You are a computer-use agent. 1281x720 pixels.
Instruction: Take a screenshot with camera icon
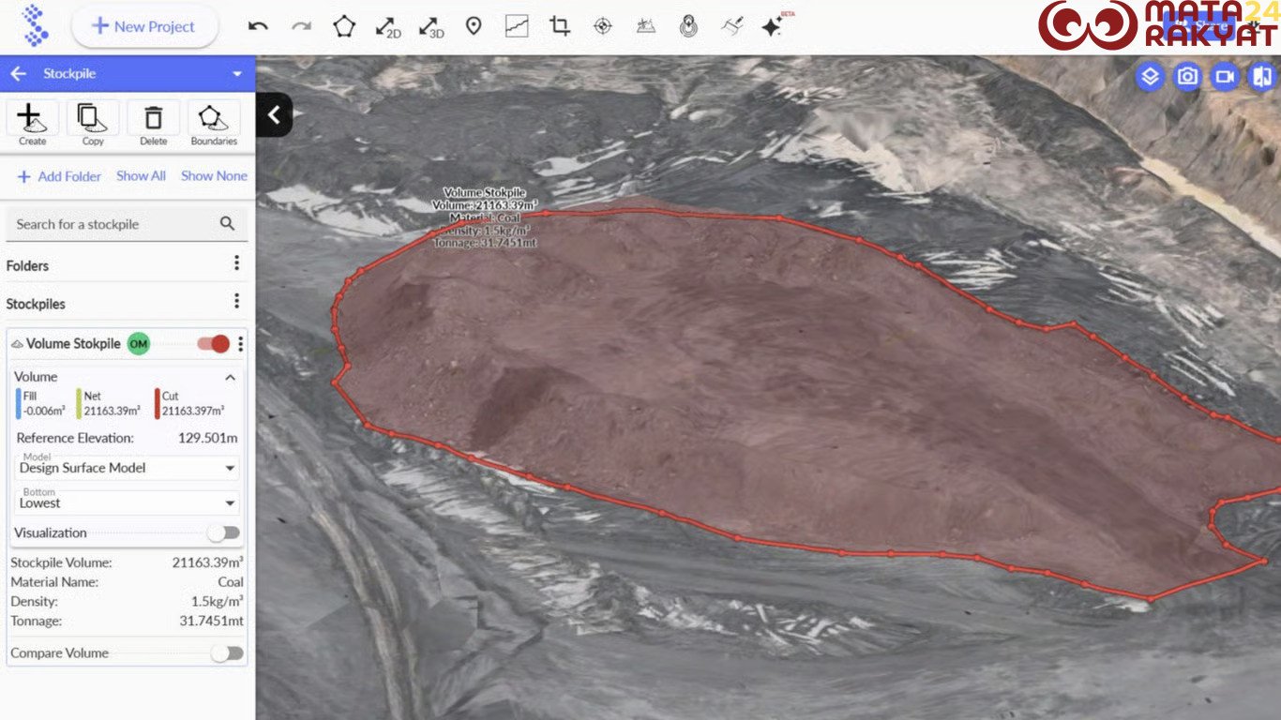pos(1187,77)
